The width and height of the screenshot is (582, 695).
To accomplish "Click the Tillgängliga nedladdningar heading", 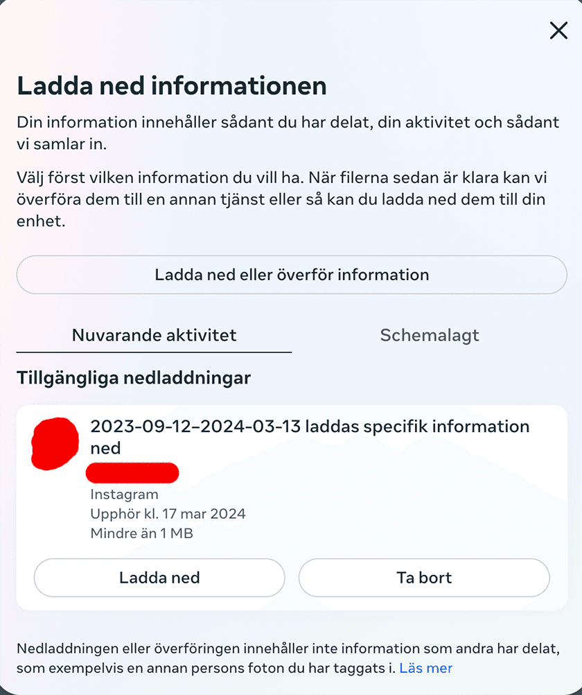I will 134,378.
